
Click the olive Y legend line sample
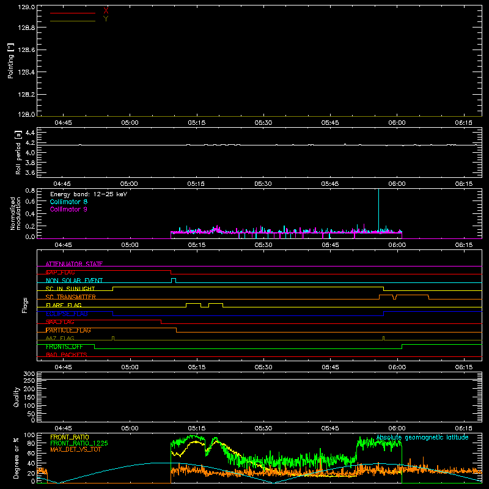pyautogui.click(x=73, y=21)
